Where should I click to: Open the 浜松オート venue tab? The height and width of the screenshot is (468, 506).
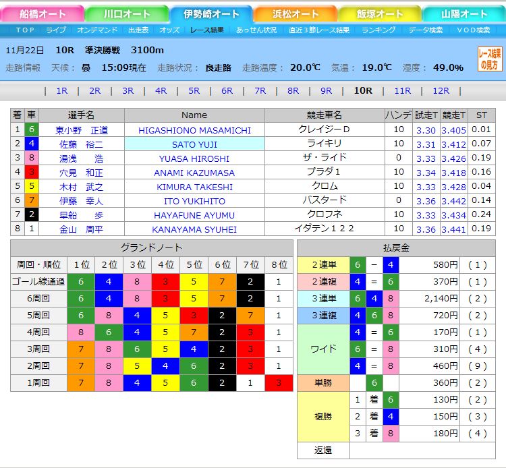tap(296, 14)
